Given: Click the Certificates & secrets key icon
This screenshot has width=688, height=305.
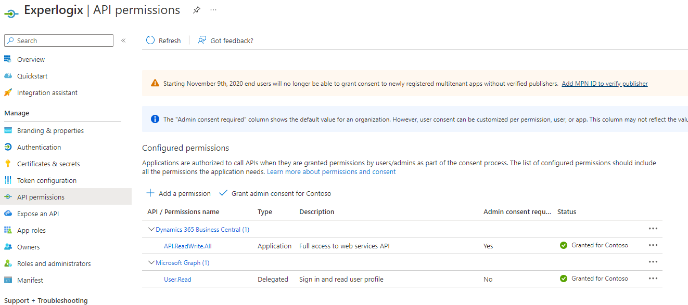Looking at the screenshot, I should 8,164.
